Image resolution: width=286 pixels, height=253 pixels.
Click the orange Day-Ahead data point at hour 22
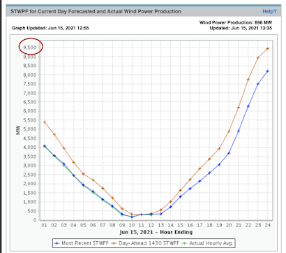tap(248, 80)
